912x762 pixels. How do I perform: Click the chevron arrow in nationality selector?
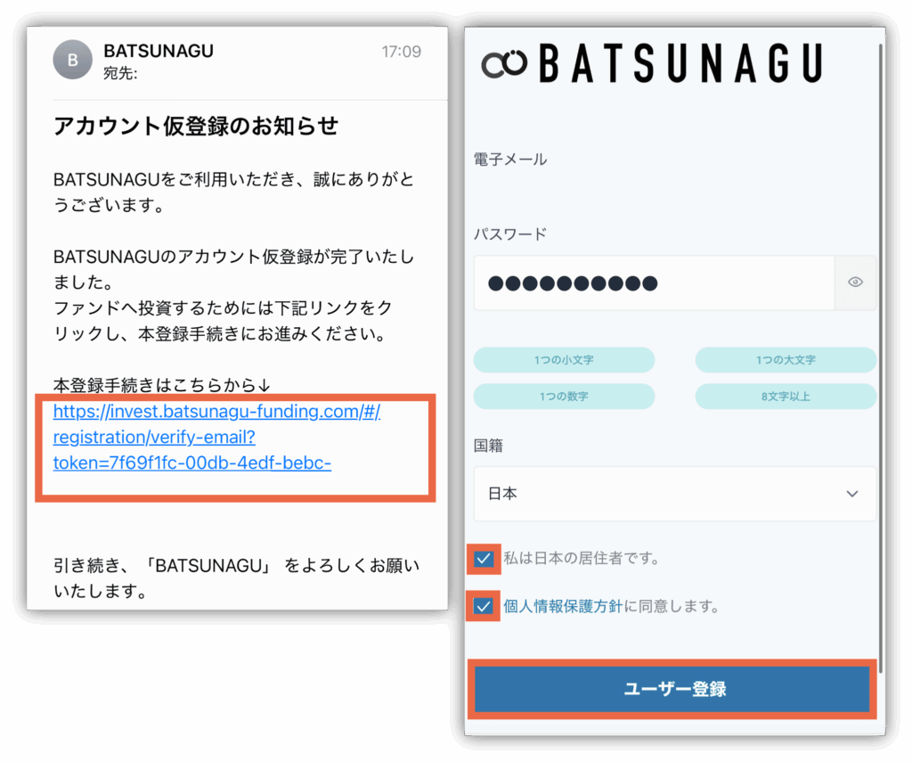[851, 494]
